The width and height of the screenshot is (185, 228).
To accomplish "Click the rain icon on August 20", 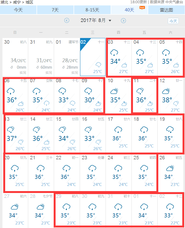I will (x=15, y=168).
